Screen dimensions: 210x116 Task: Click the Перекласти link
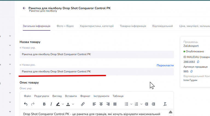[x=165, y=65]
